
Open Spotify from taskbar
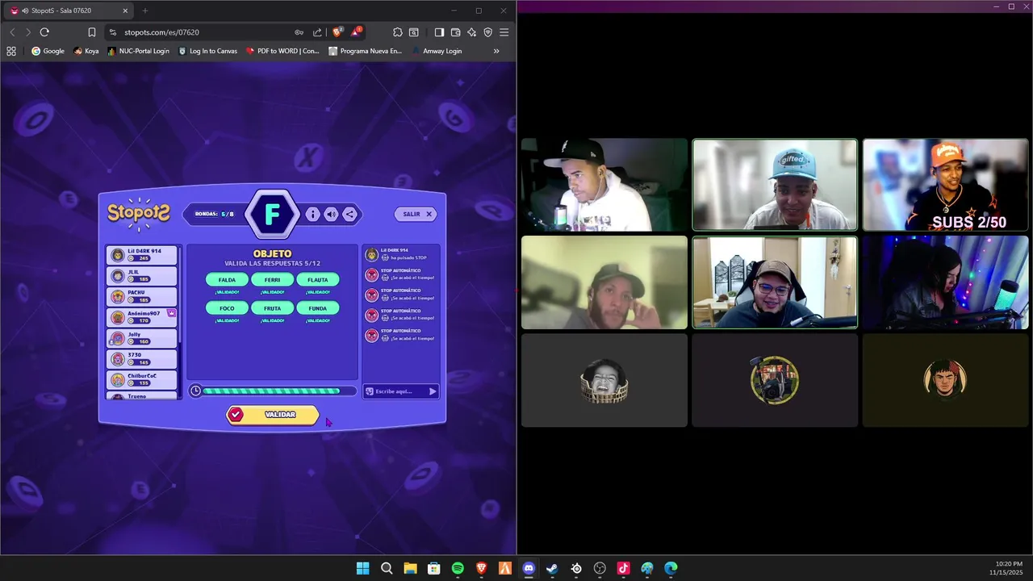(458, 568)
